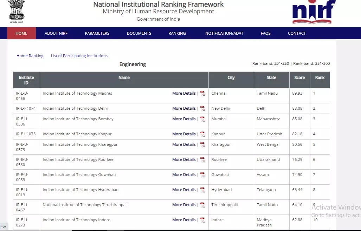Viewport: 361px width, 231px height.
Task: Click the PDF icon for IIT Kharagpur
Action: coord(203,145)
